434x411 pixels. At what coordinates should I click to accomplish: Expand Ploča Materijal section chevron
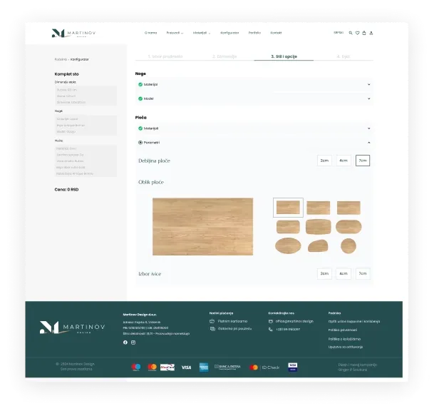(368, 128)
